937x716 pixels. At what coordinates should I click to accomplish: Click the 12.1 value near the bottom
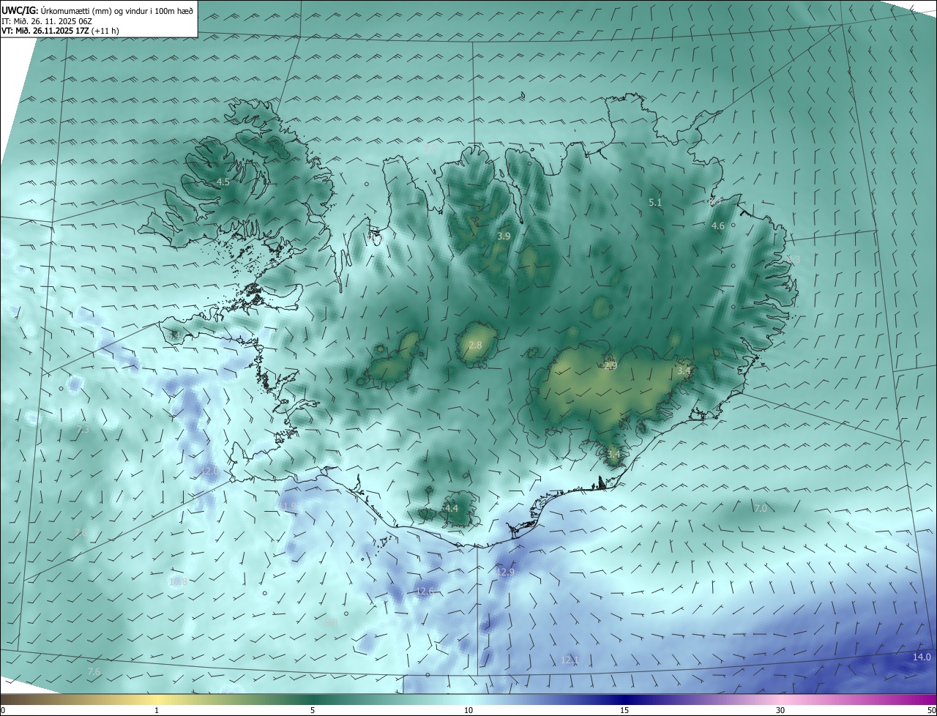(x=570, y=660)
